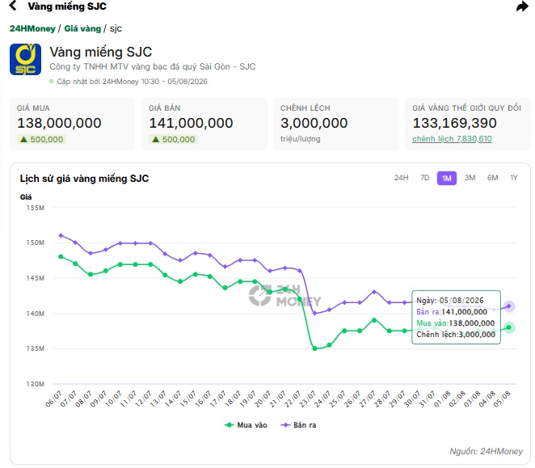The image size is (535, 468).
Task: Click the Mua vào point at 25/07
Action: tap(344, 331)
